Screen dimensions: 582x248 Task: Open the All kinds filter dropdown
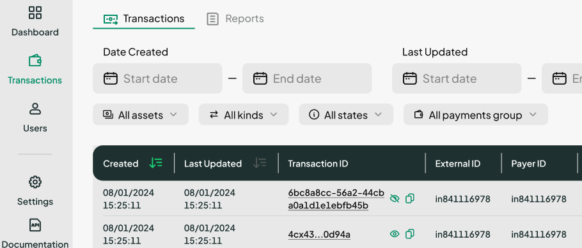tap(244, 115)
